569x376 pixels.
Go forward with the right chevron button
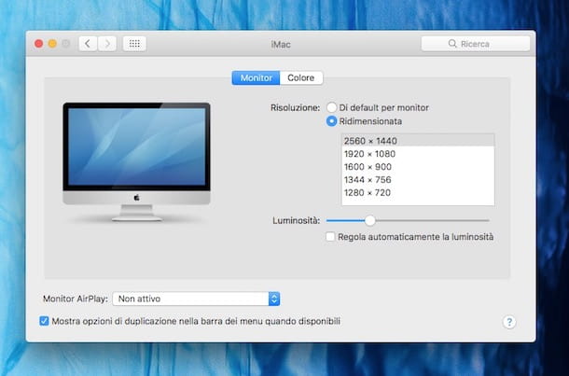tap(107, 44)
